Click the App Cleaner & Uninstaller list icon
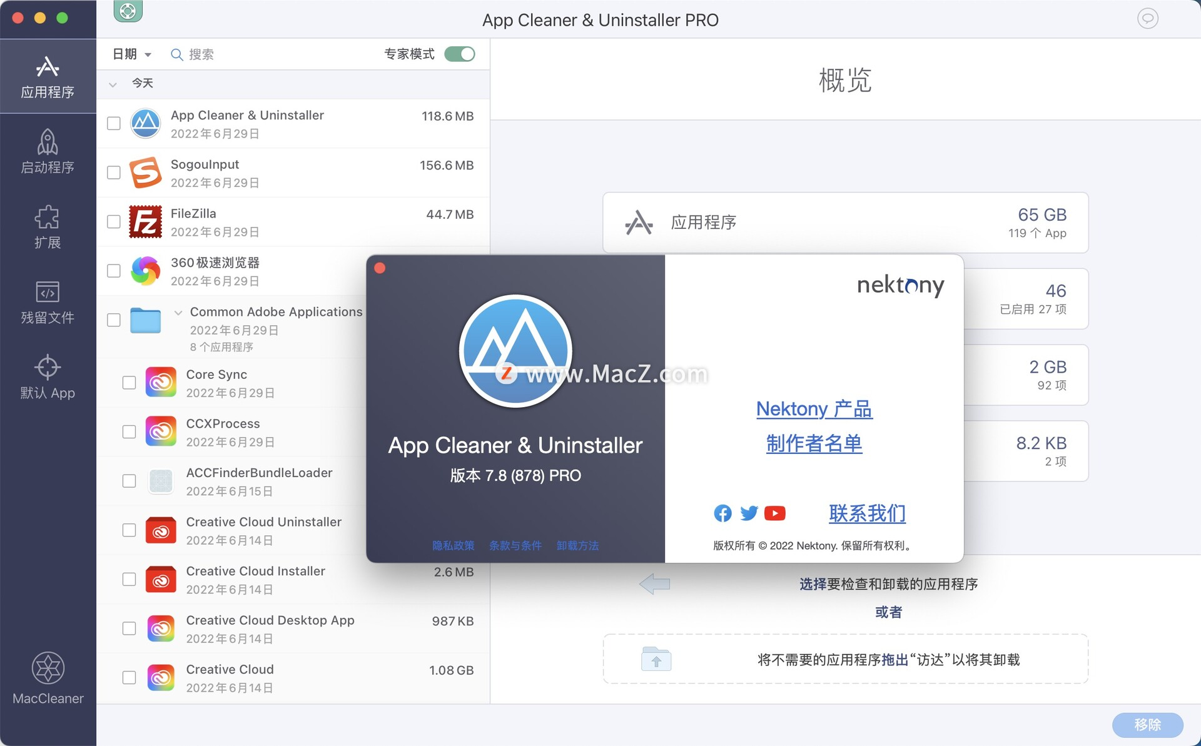 (x=146, y=123)
